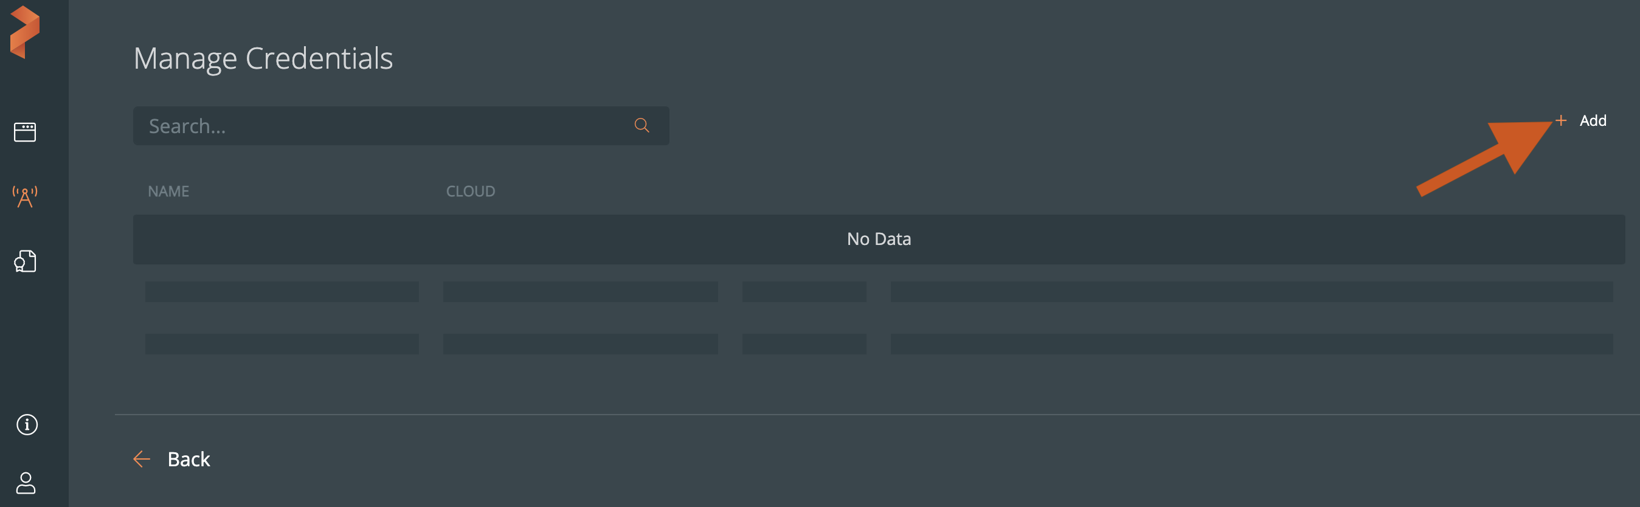
Task: Click second-row placeholder bar under NAME column
Action: point(282,344)
